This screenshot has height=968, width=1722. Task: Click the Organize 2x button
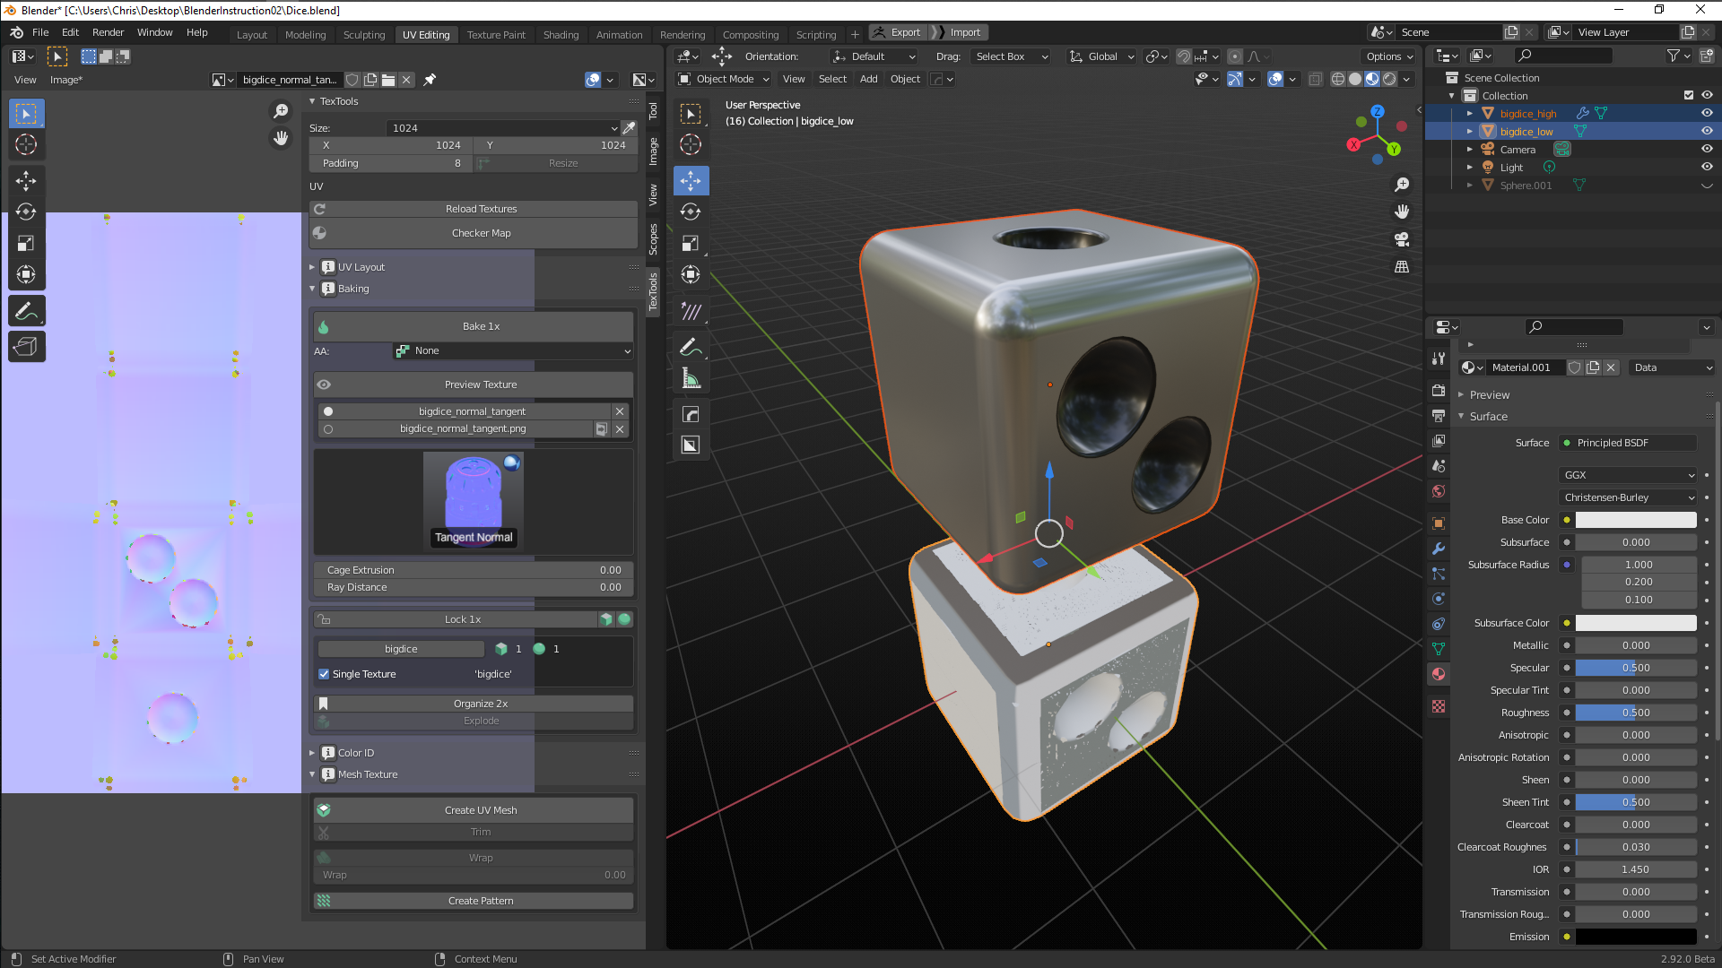tap(474, 704)
